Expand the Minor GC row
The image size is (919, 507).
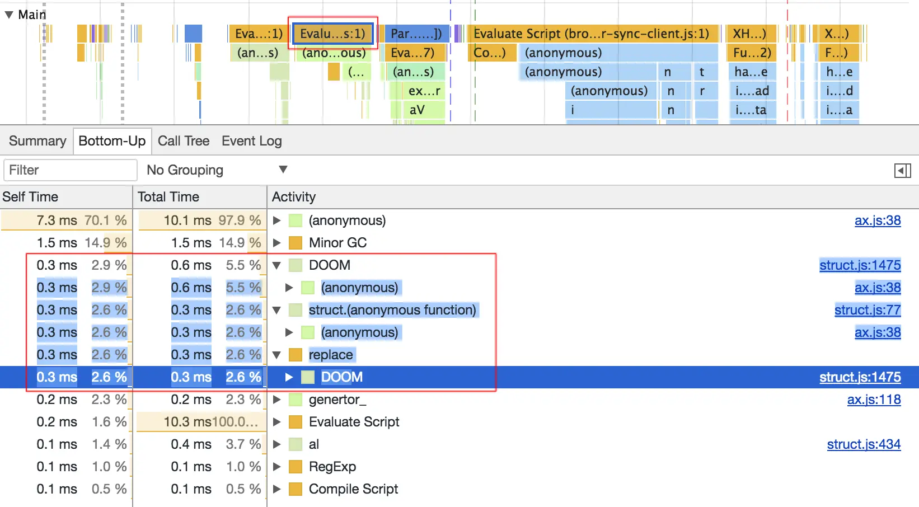(x=276, y=243)
